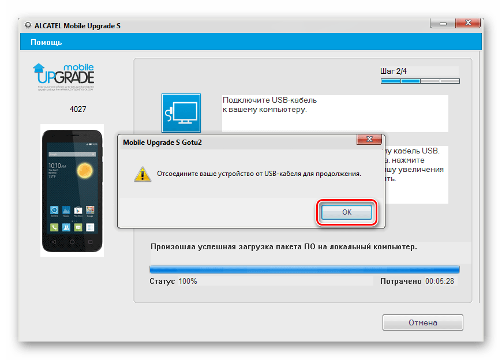Close the ALCATEL Mobile Upgrade S window
The image size is (502, 360).
click(468, 22)
